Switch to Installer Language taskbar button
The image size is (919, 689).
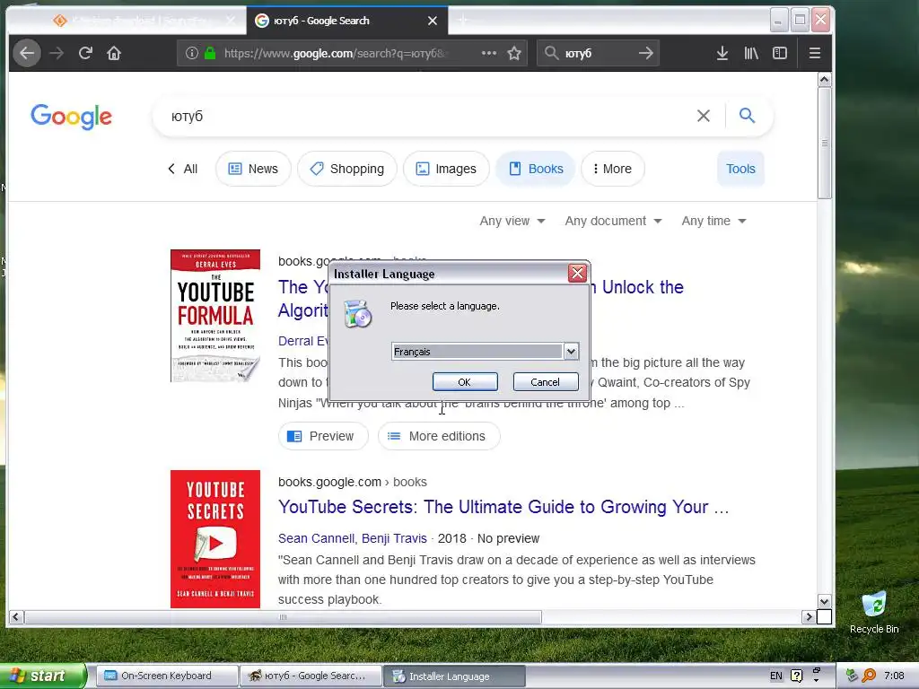(x=453, y=676)
